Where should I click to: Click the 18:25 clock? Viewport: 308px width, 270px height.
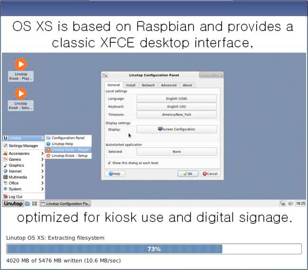(x=300, y=204)
